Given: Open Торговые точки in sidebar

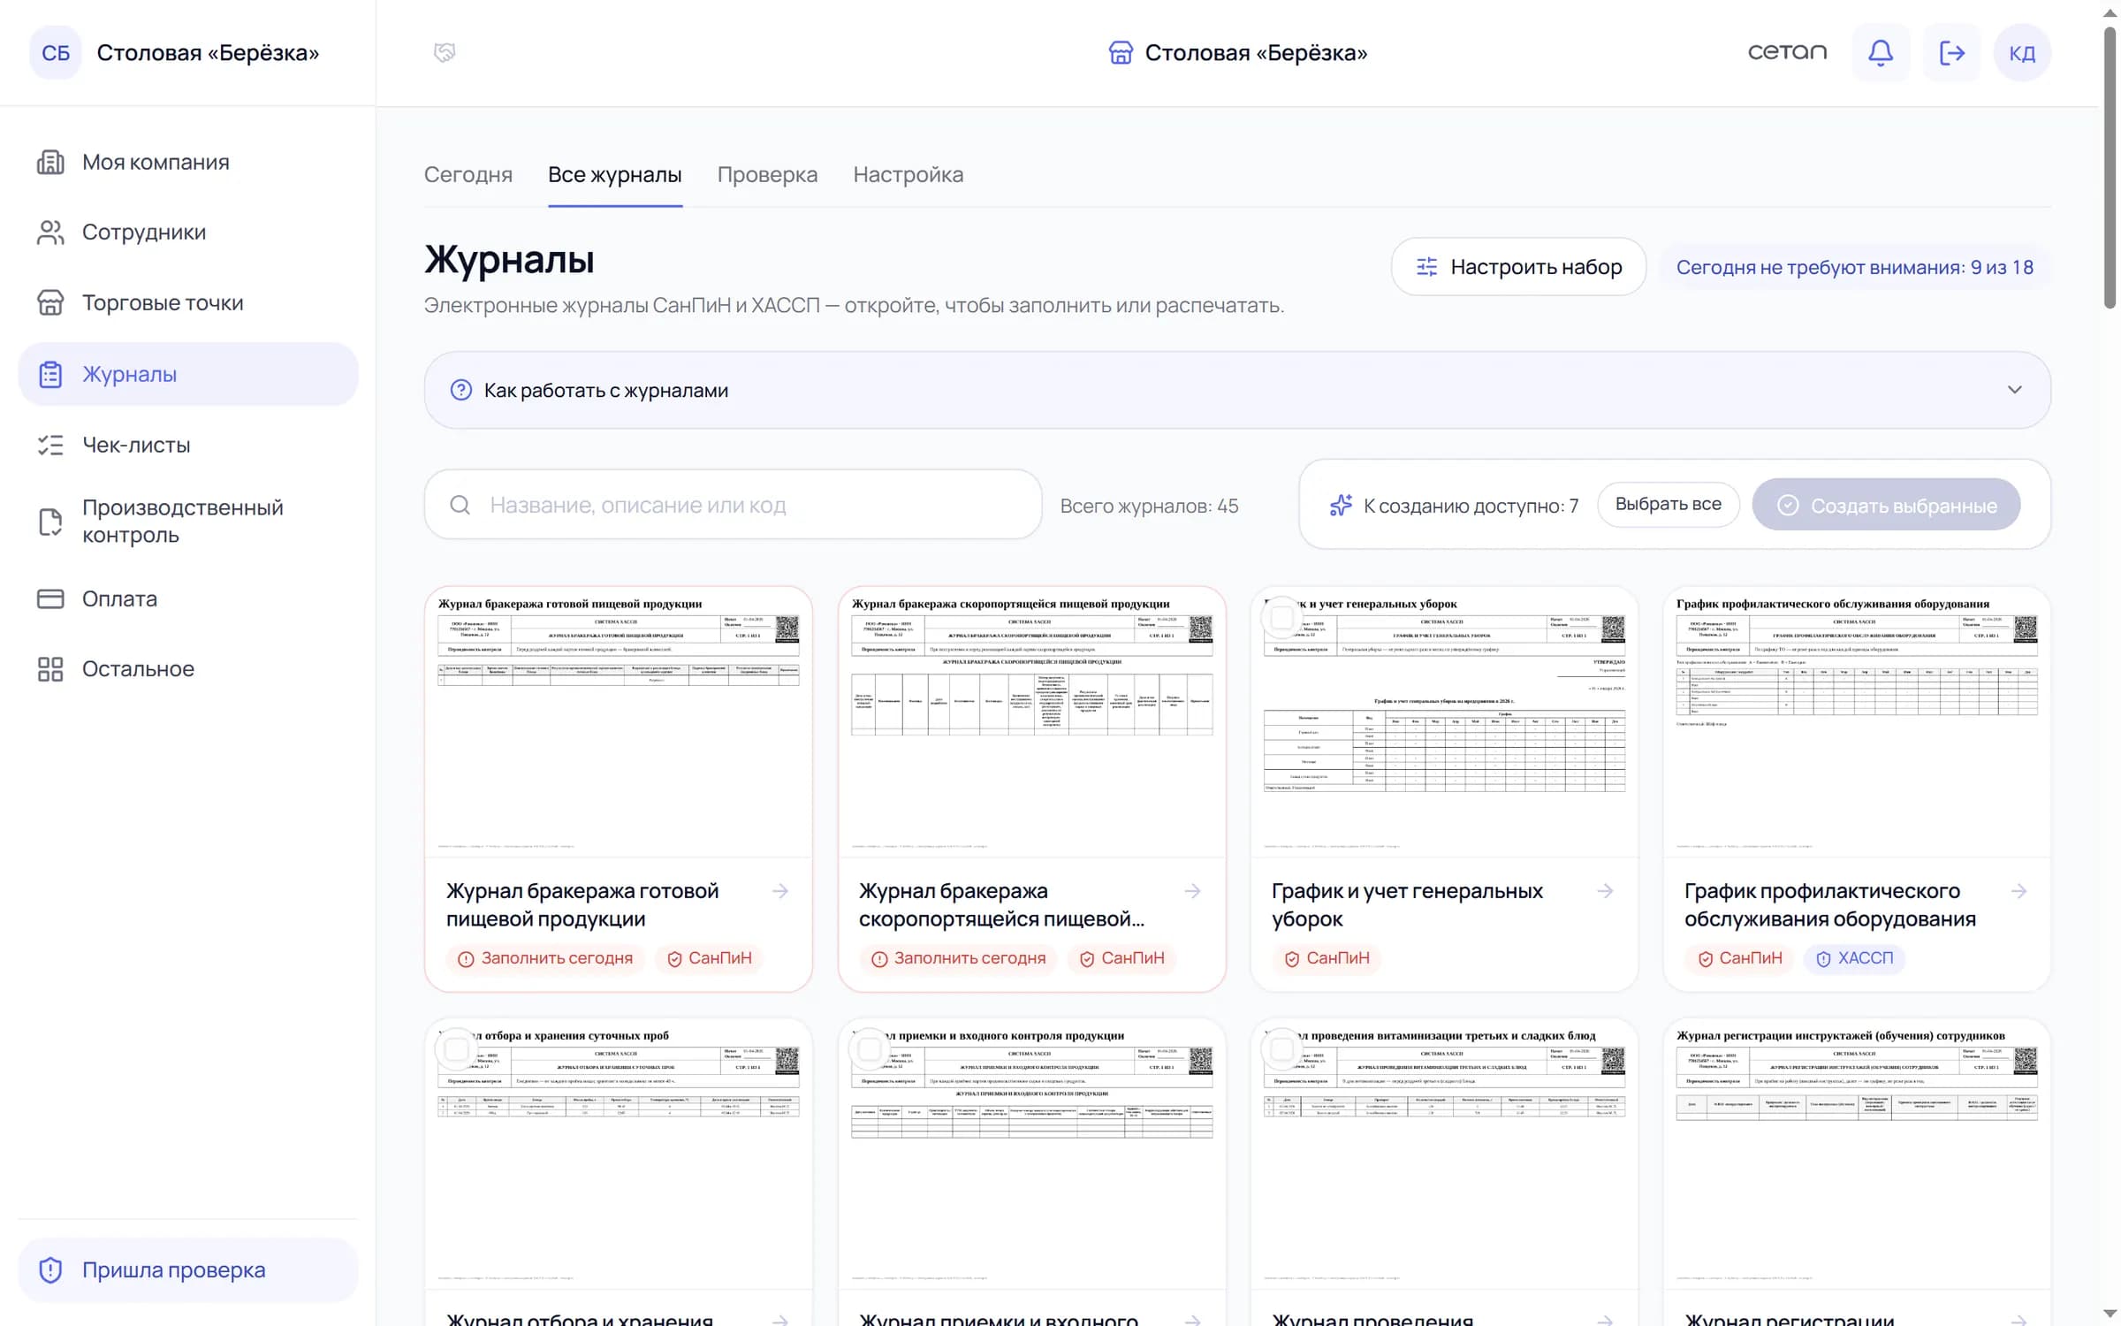Looking at the screenshot, I should (188, 302).
